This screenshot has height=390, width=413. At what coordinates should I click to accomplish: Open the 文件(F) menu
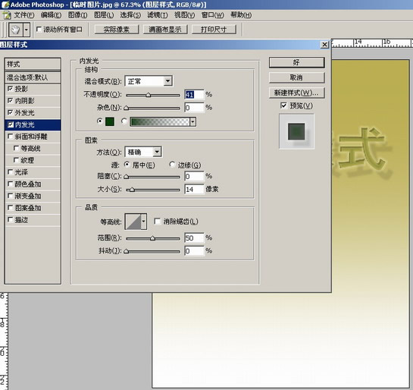click(x=24, y=15)
